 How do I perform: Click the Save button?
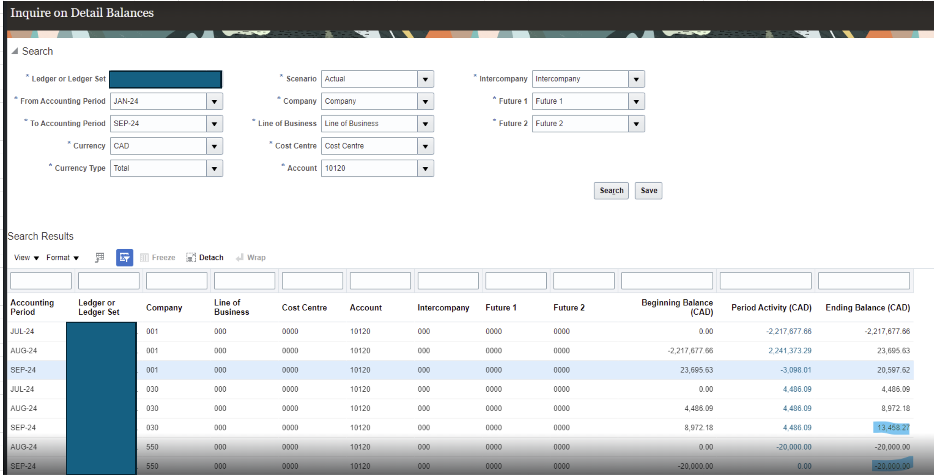[x=648, y=190]
